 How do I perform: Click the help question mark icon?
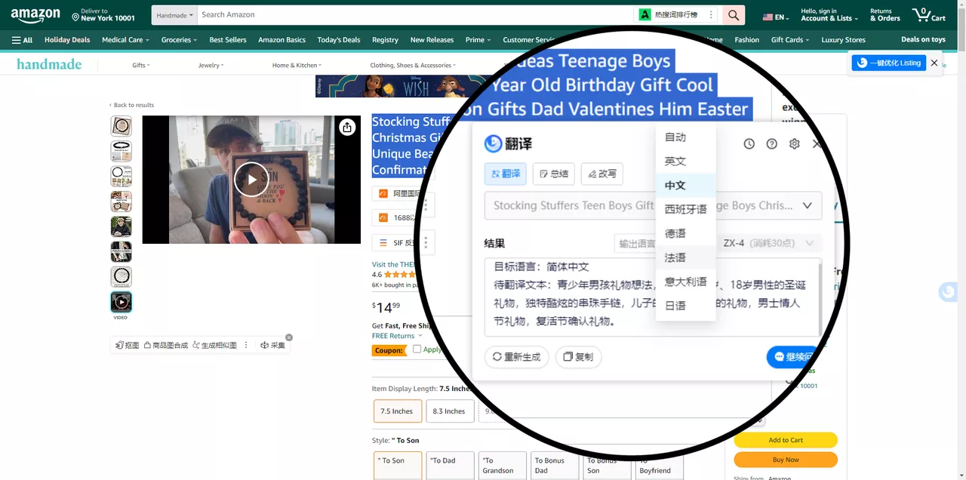point(771,143)
